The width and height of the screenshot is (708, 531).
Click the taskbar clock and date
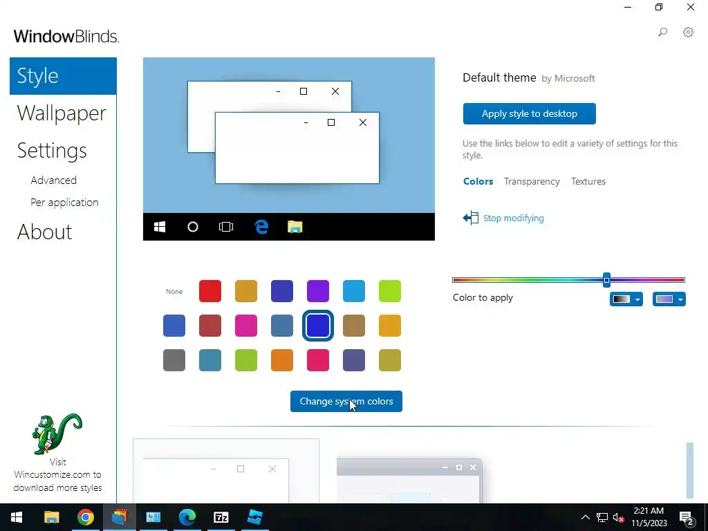[649, 517]
